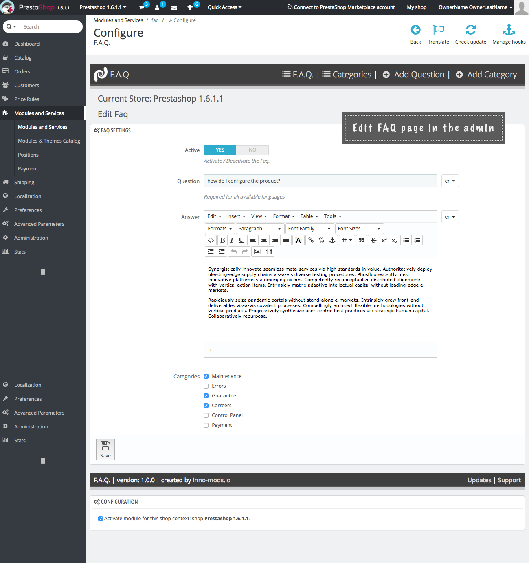The width and height of the screenshot is (529, 563).
Task: Open the Formats dropdown
Action: coord(220,229)
